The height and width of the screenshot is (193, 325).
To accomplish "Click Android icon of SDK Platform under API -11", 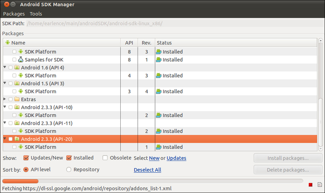I will (21, 131).
